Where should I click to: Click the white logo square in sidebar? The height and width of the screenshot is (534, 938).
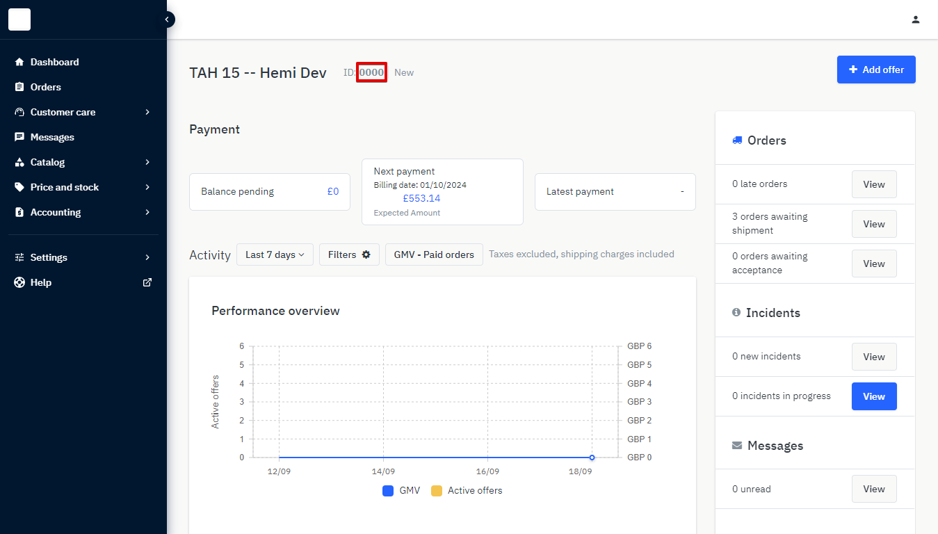click(x=19, y=19)
